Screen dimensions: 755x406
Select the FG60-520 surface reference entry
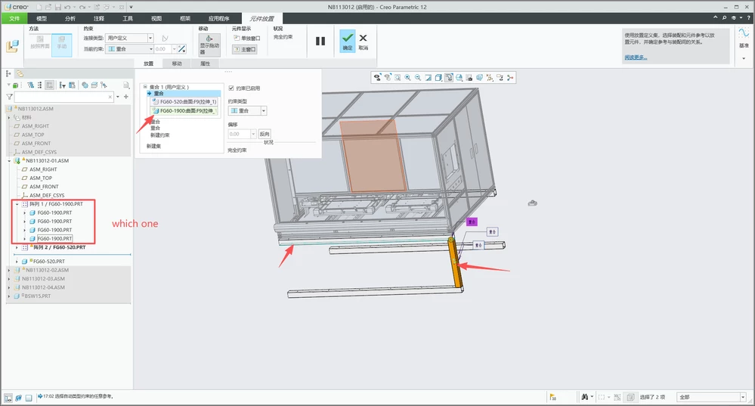[x=185, y=101]
